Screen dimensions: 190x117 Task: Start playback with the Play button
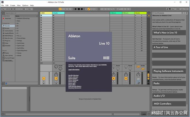click(76, 9)
